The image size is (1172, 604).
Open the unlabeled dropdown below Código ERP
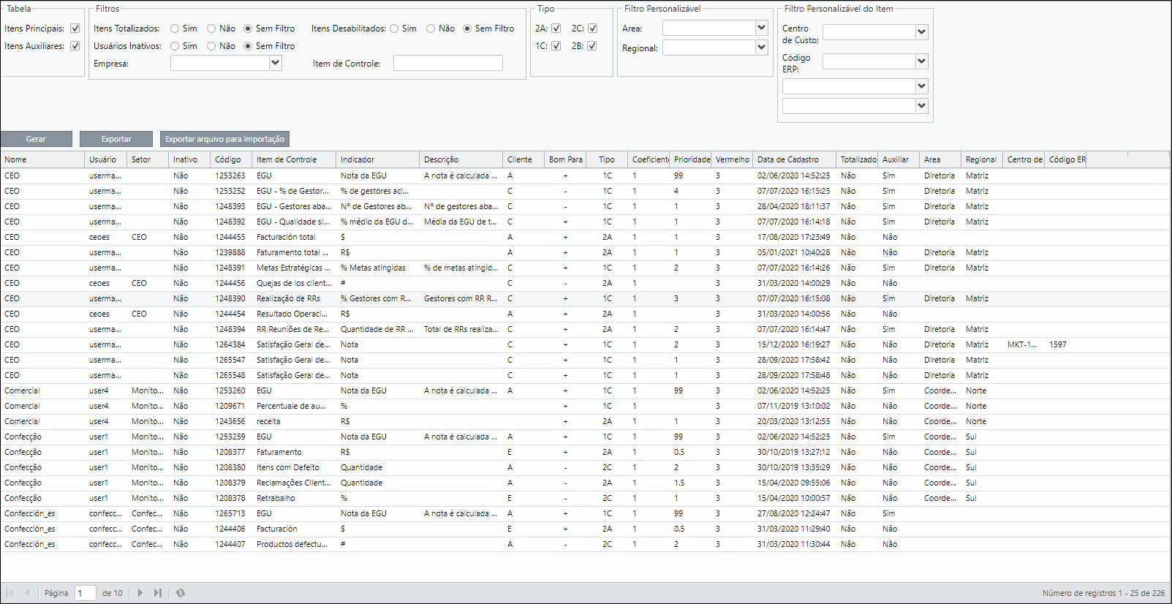[x=921, y=86]
